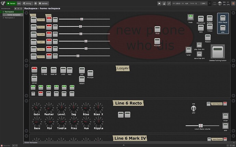The height and width of the screenshot is (147, 236).
Task: Click the bottom volume fader's handle in the mixer panel
Action: tap(78, 56)
